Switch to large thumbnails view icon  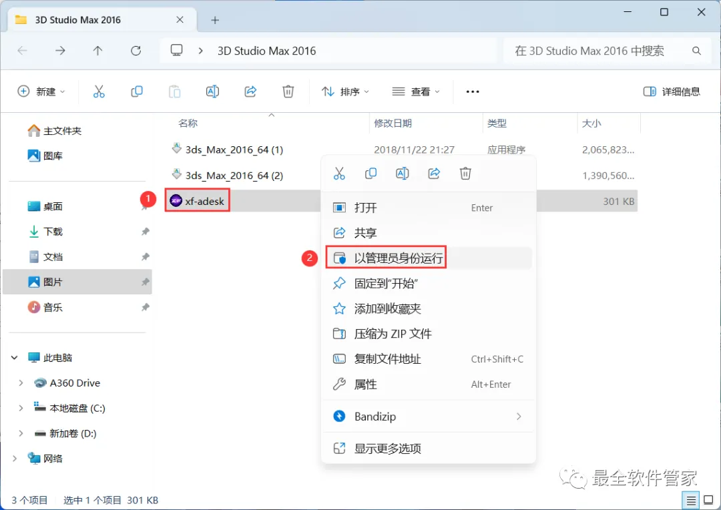708,501
